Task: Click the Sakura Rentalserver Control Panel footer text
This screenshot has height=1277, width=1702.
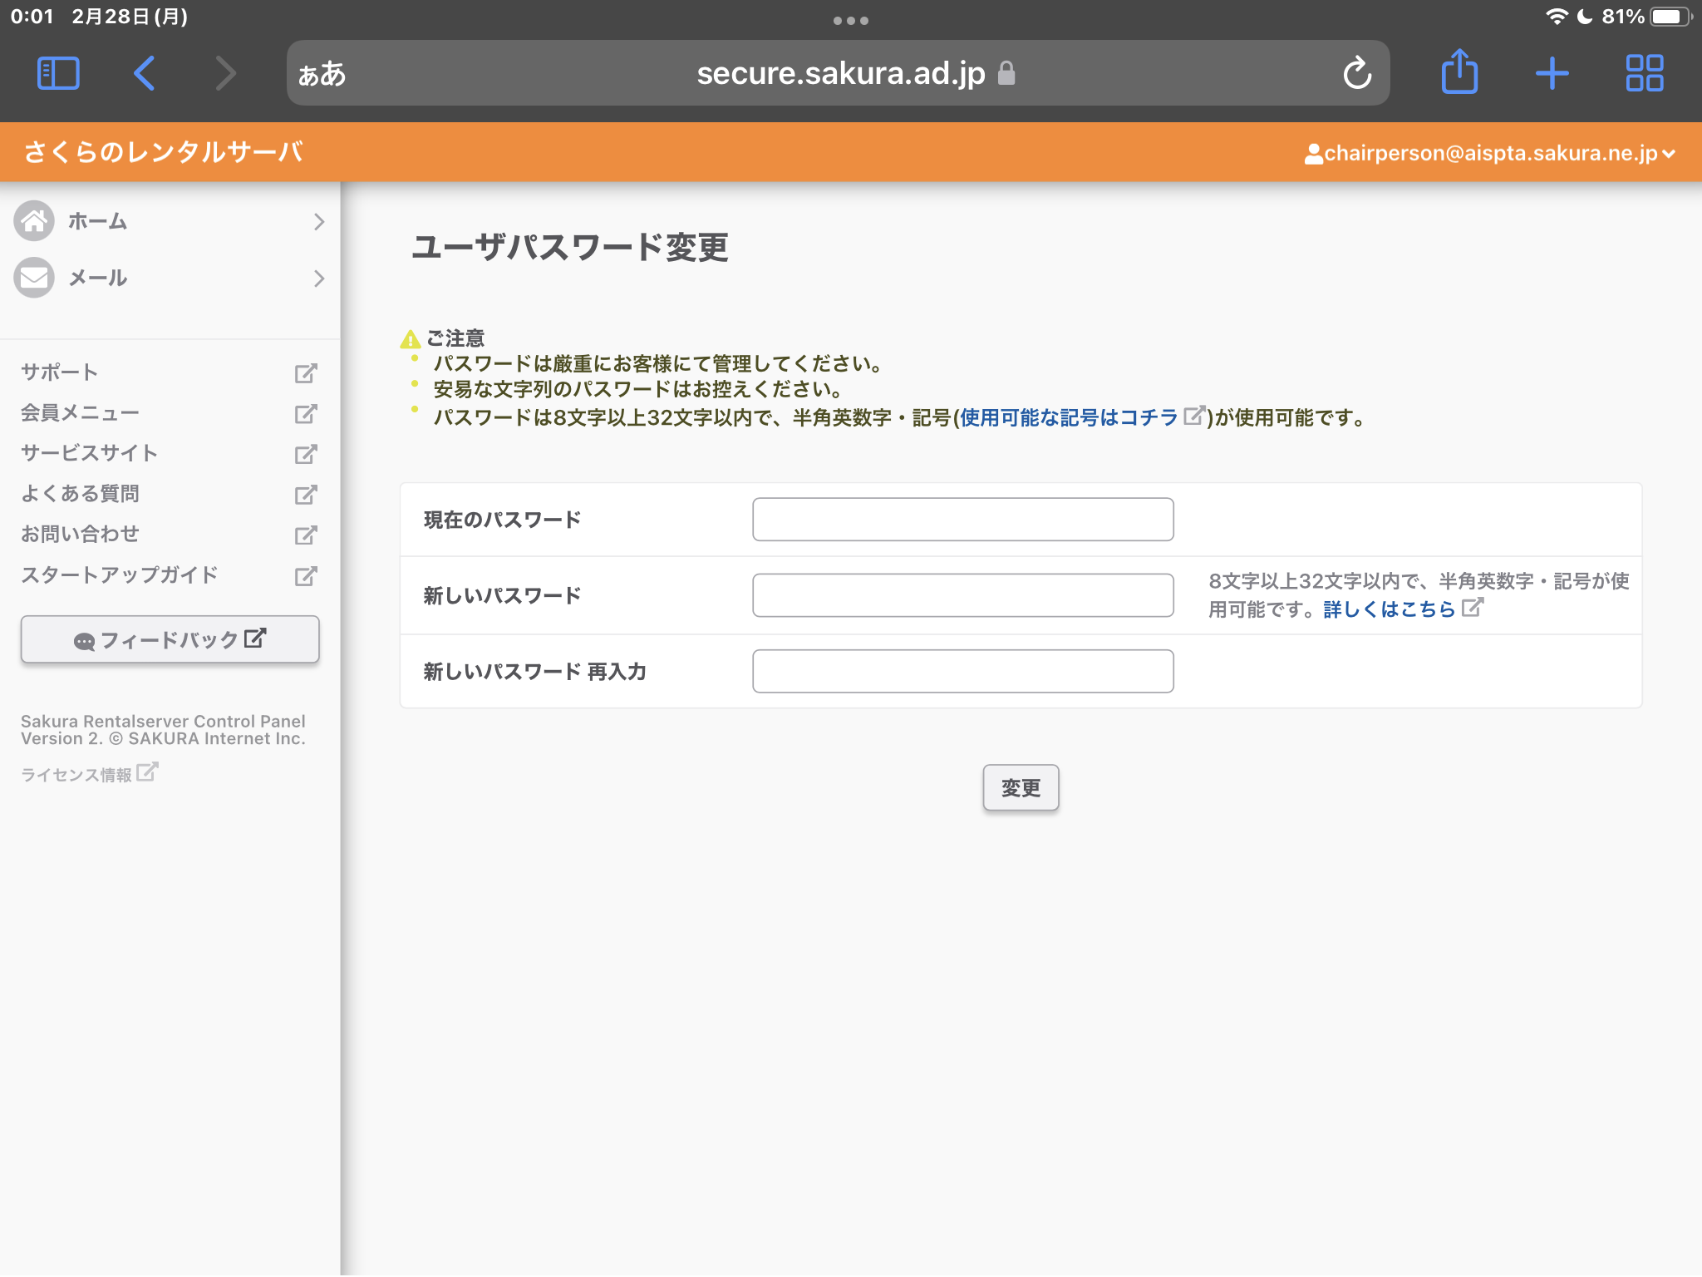Action: [163, 730]
